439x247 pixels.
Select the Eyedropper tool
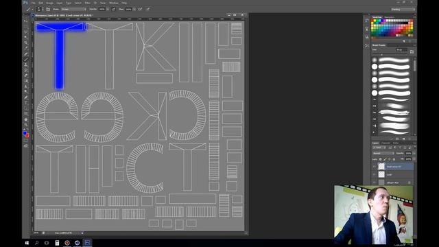click(x=26, y=48)
